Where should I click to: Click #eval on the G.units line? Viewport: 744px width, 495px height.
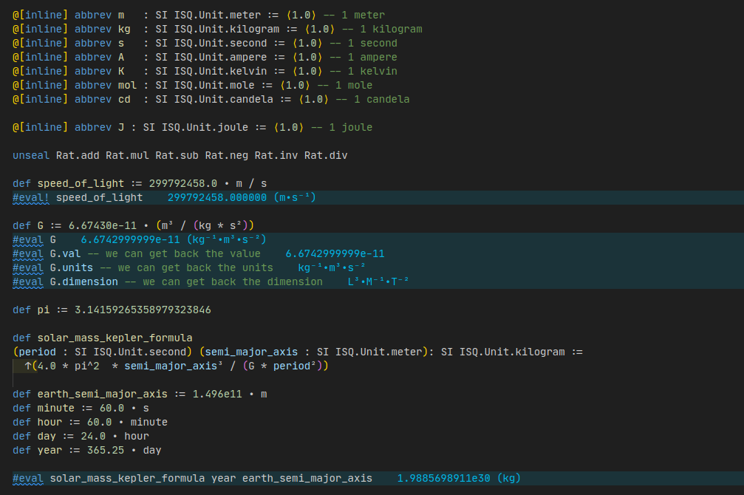click(28, 267)
